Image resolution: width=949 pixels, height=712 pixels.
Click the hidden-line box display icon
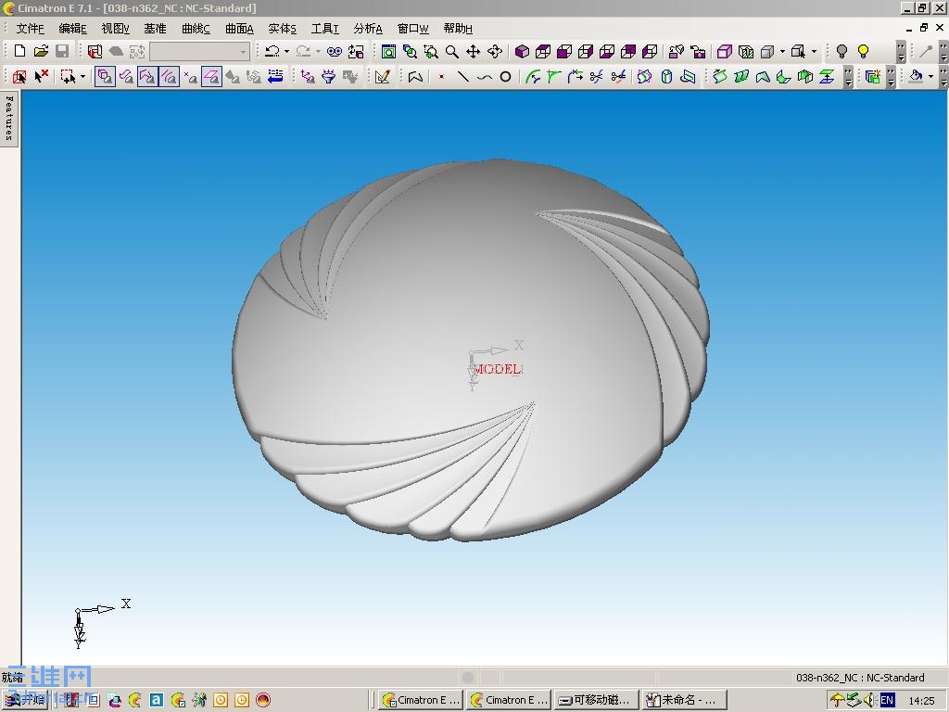746,52
